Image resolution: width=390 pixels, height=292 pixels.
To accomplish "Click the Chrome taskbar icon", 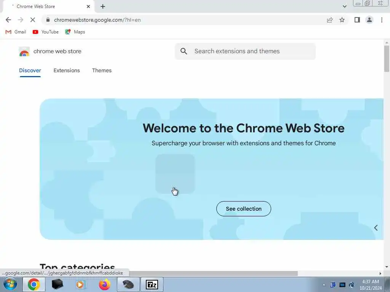I will tap(34, 284).
